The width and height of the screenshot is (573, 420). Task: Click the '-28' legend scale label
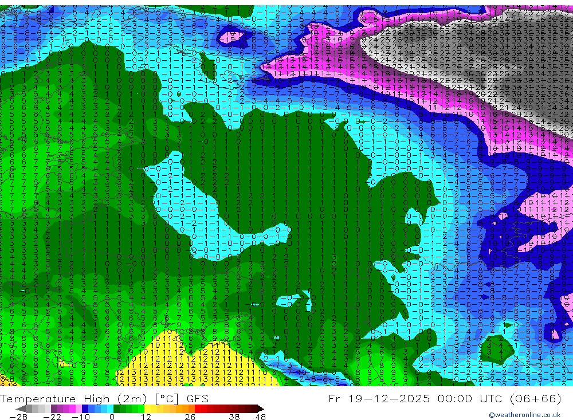18,417
